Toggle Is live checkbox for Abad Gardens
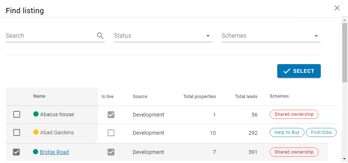 pyautogui.click(x=111, y=133)
